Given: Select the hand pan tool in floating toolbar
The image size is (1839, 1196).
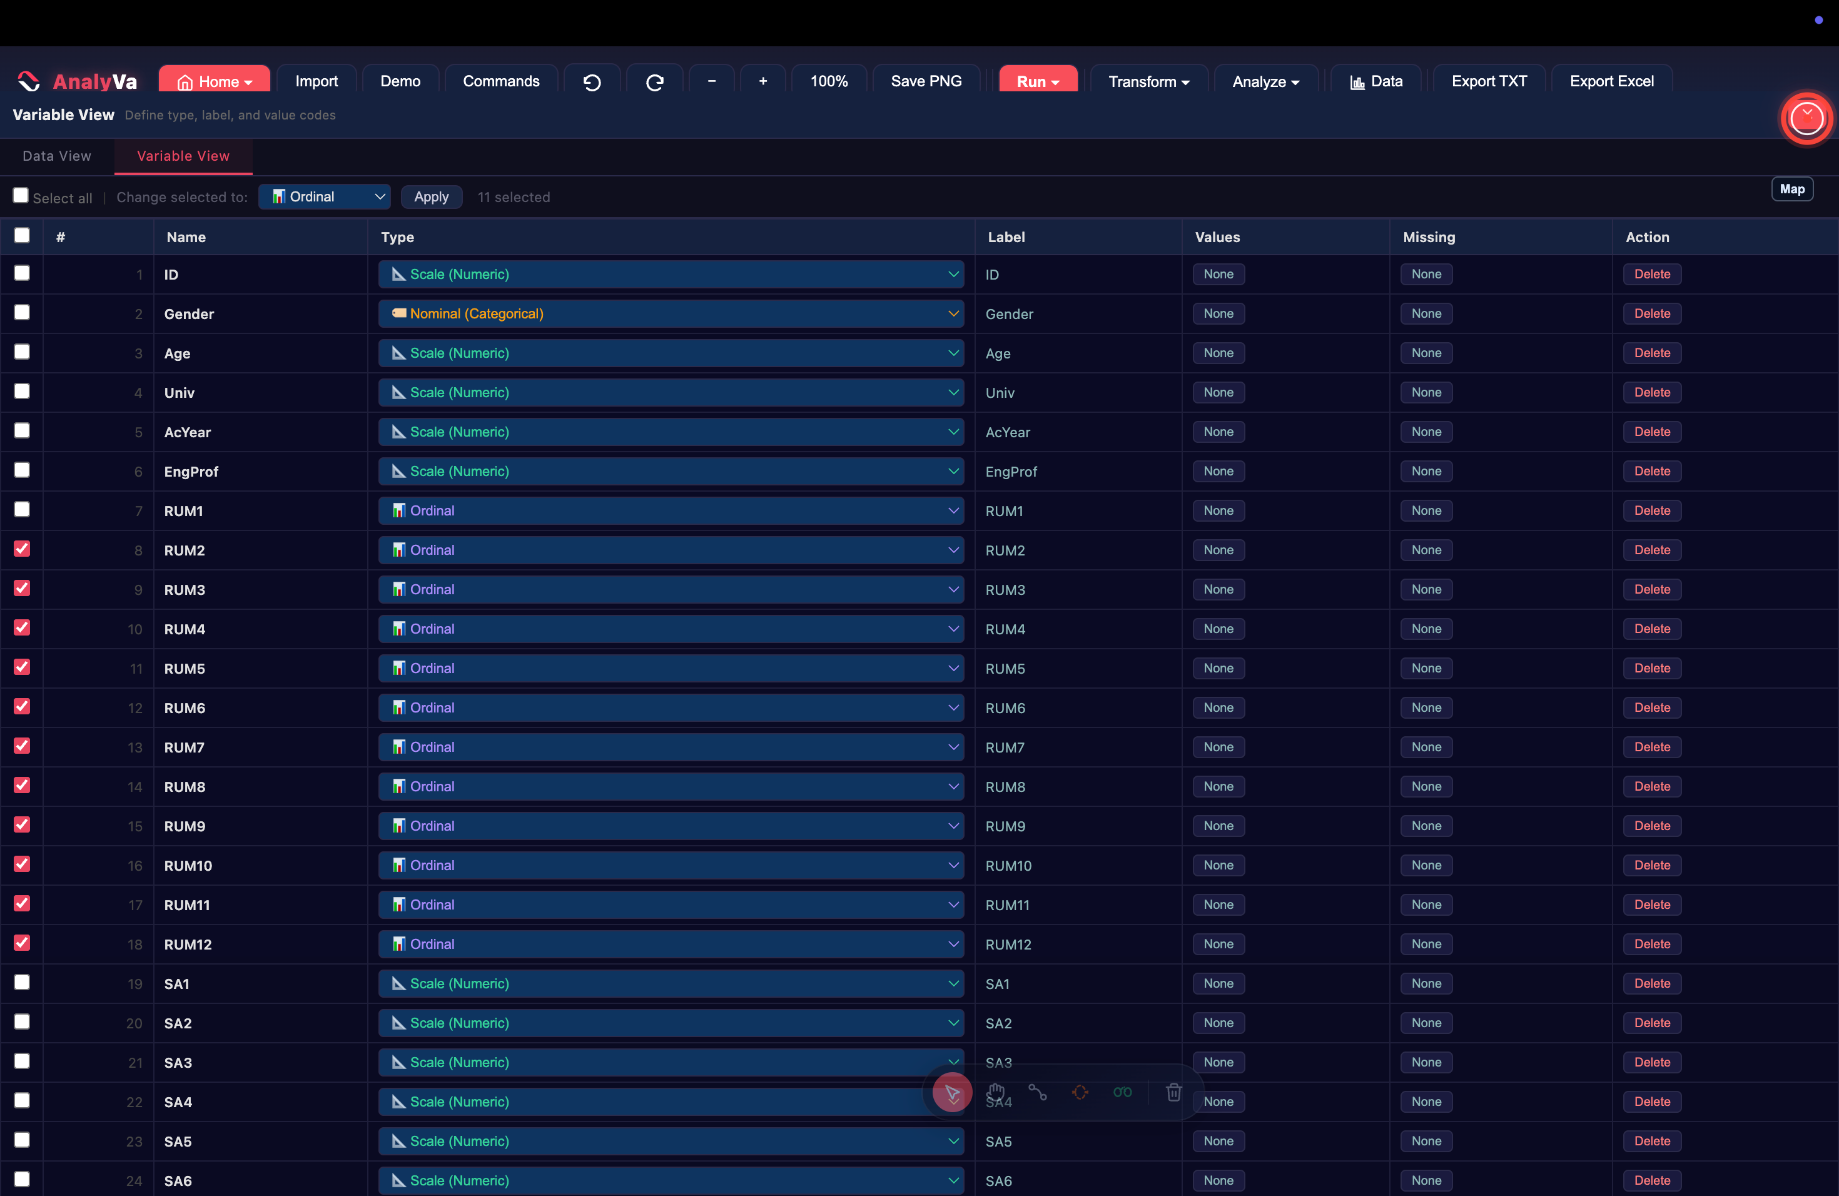Looking at the screenshot, I should pos(996,1092).
